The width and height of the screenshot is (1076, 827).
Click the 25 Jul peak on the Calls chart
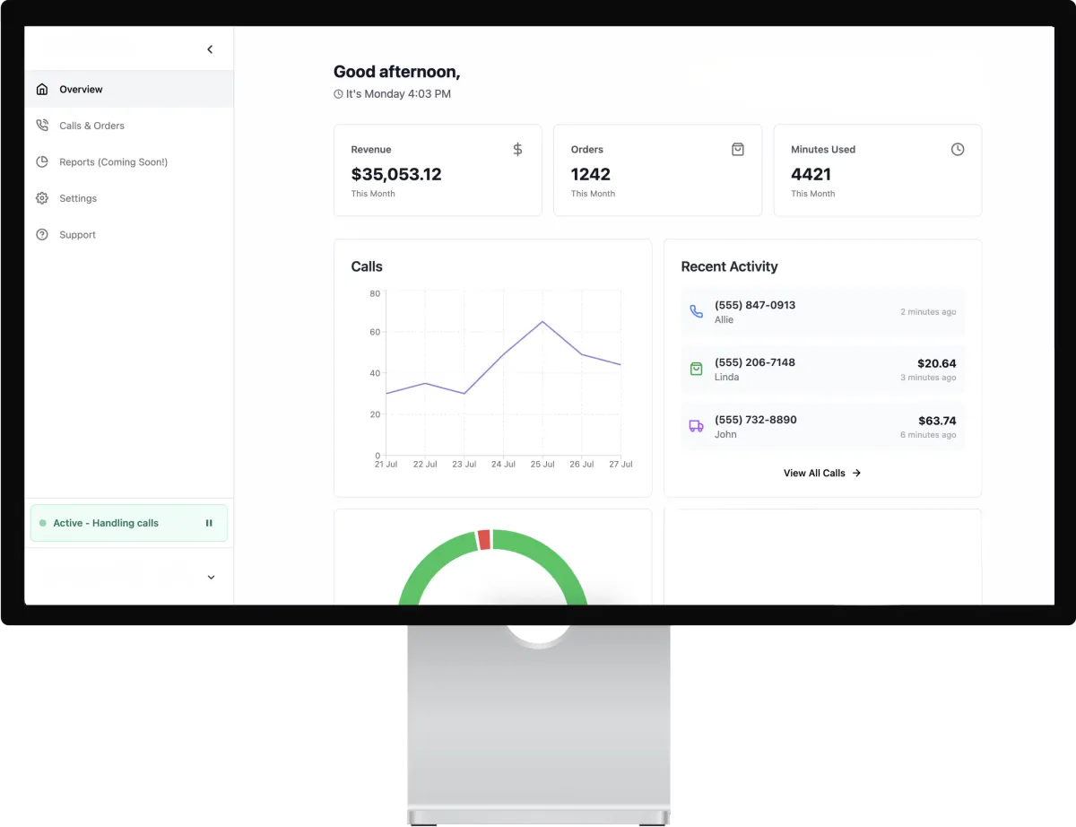(x=542, y=321)
